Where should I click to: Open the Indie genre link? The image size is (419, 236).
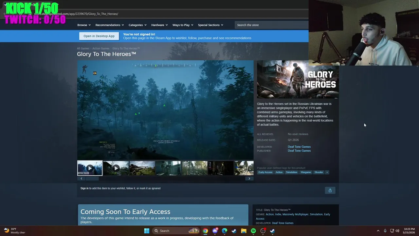[278, 214]
